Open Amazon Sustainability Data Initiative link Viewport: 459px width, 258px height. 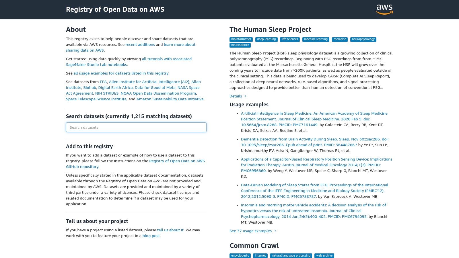click(x=170, y=99)
